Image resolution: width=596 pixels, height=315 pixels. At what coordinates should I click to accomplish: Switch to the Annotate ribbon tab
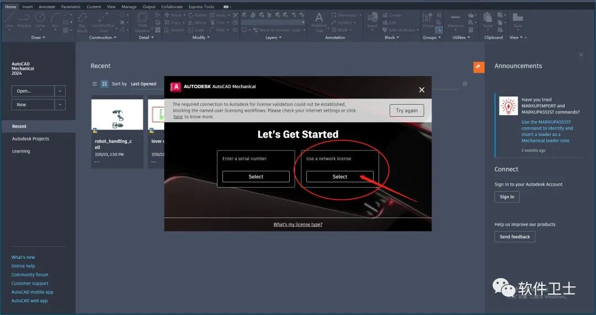(x=47, y=7)
